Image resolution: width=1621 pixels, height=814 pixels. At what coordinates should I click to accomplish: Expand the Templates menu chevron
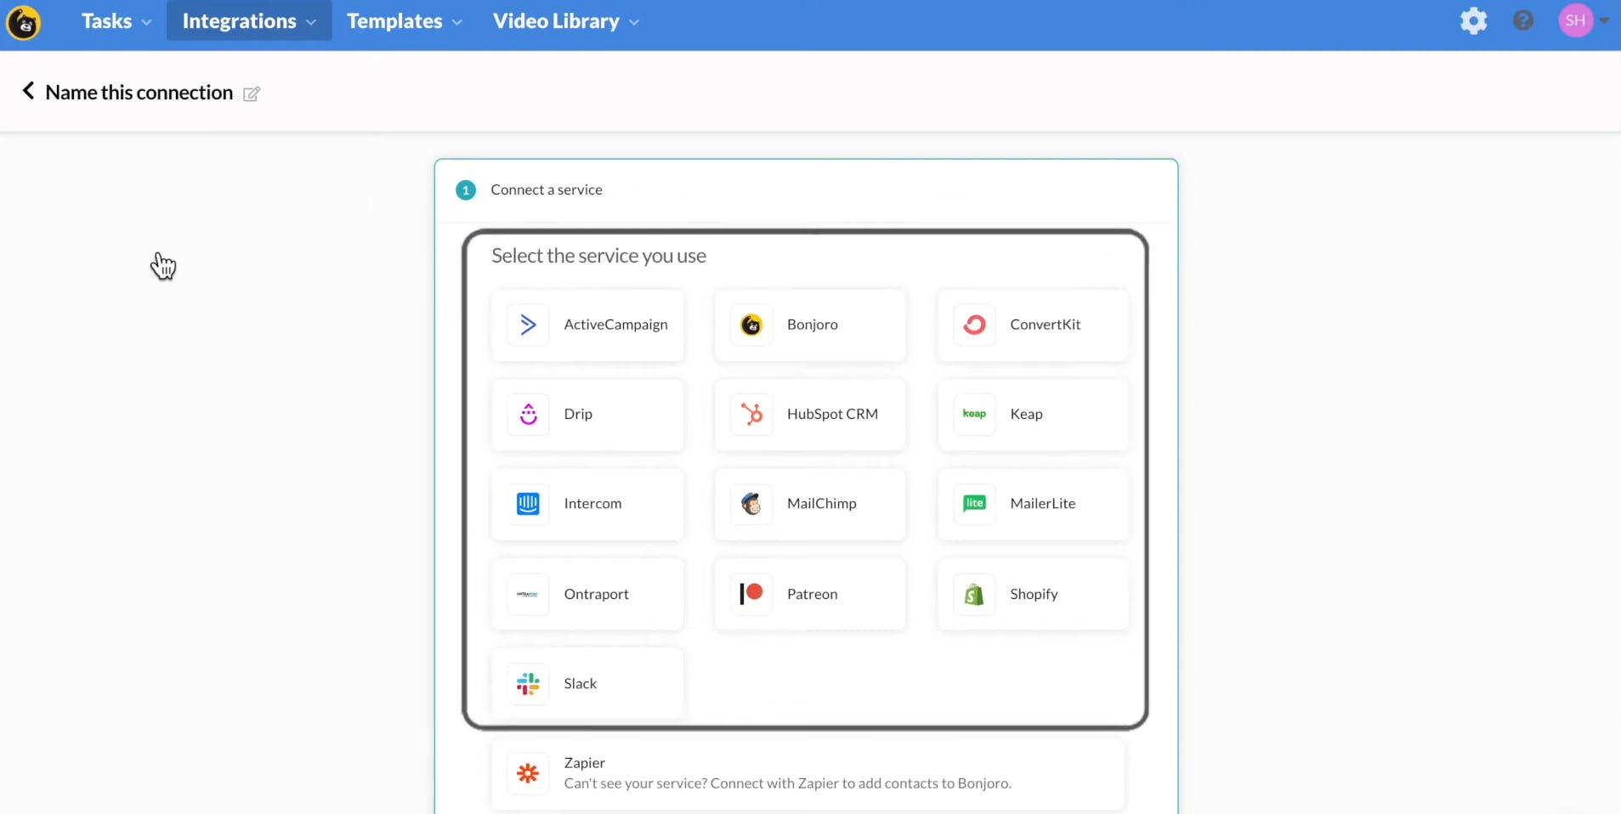pyautogui.click(x=457, y=23)
